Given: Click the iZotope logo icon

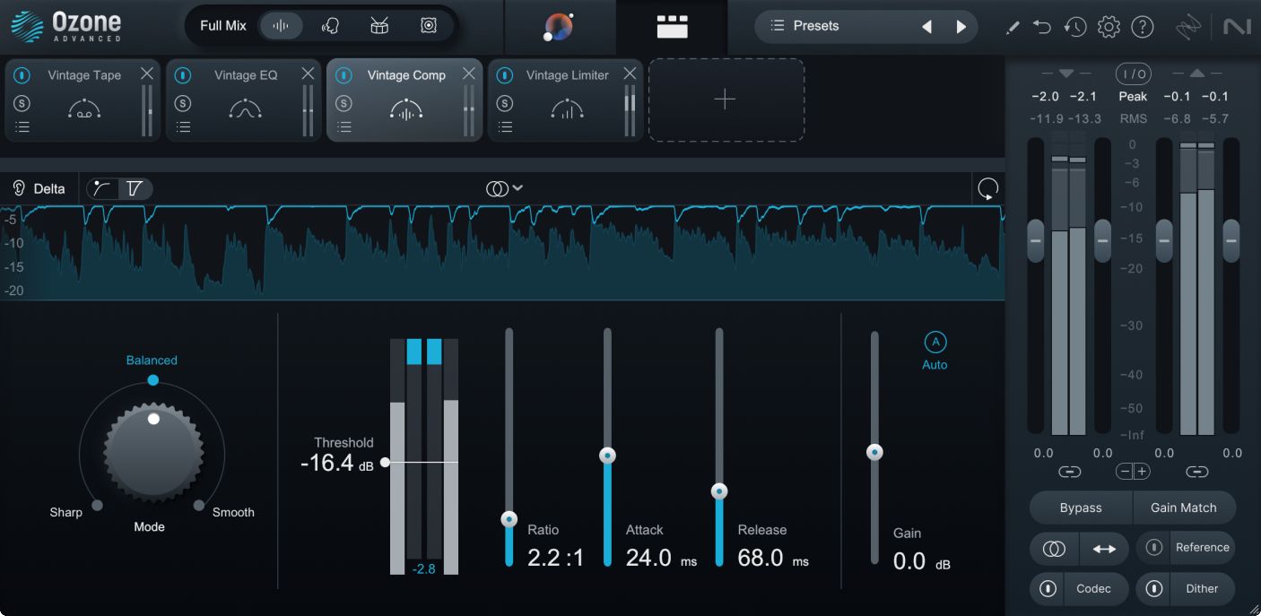Looking at the screenshot, I should (x=1188, y=28).
